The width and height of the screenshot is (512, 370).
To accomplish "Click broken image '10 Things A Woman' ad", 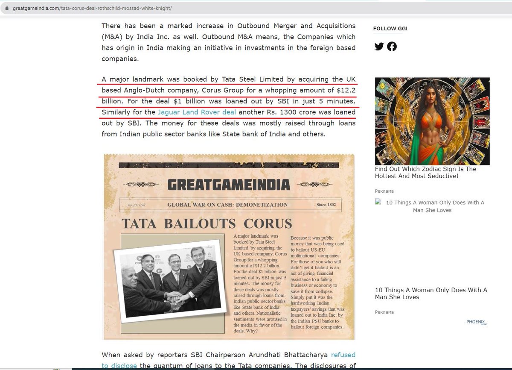I will [x=432, y=206].
